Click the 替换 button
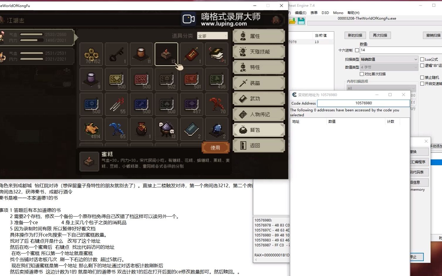The width and height of the screenshot is (442, 276). 419,152
